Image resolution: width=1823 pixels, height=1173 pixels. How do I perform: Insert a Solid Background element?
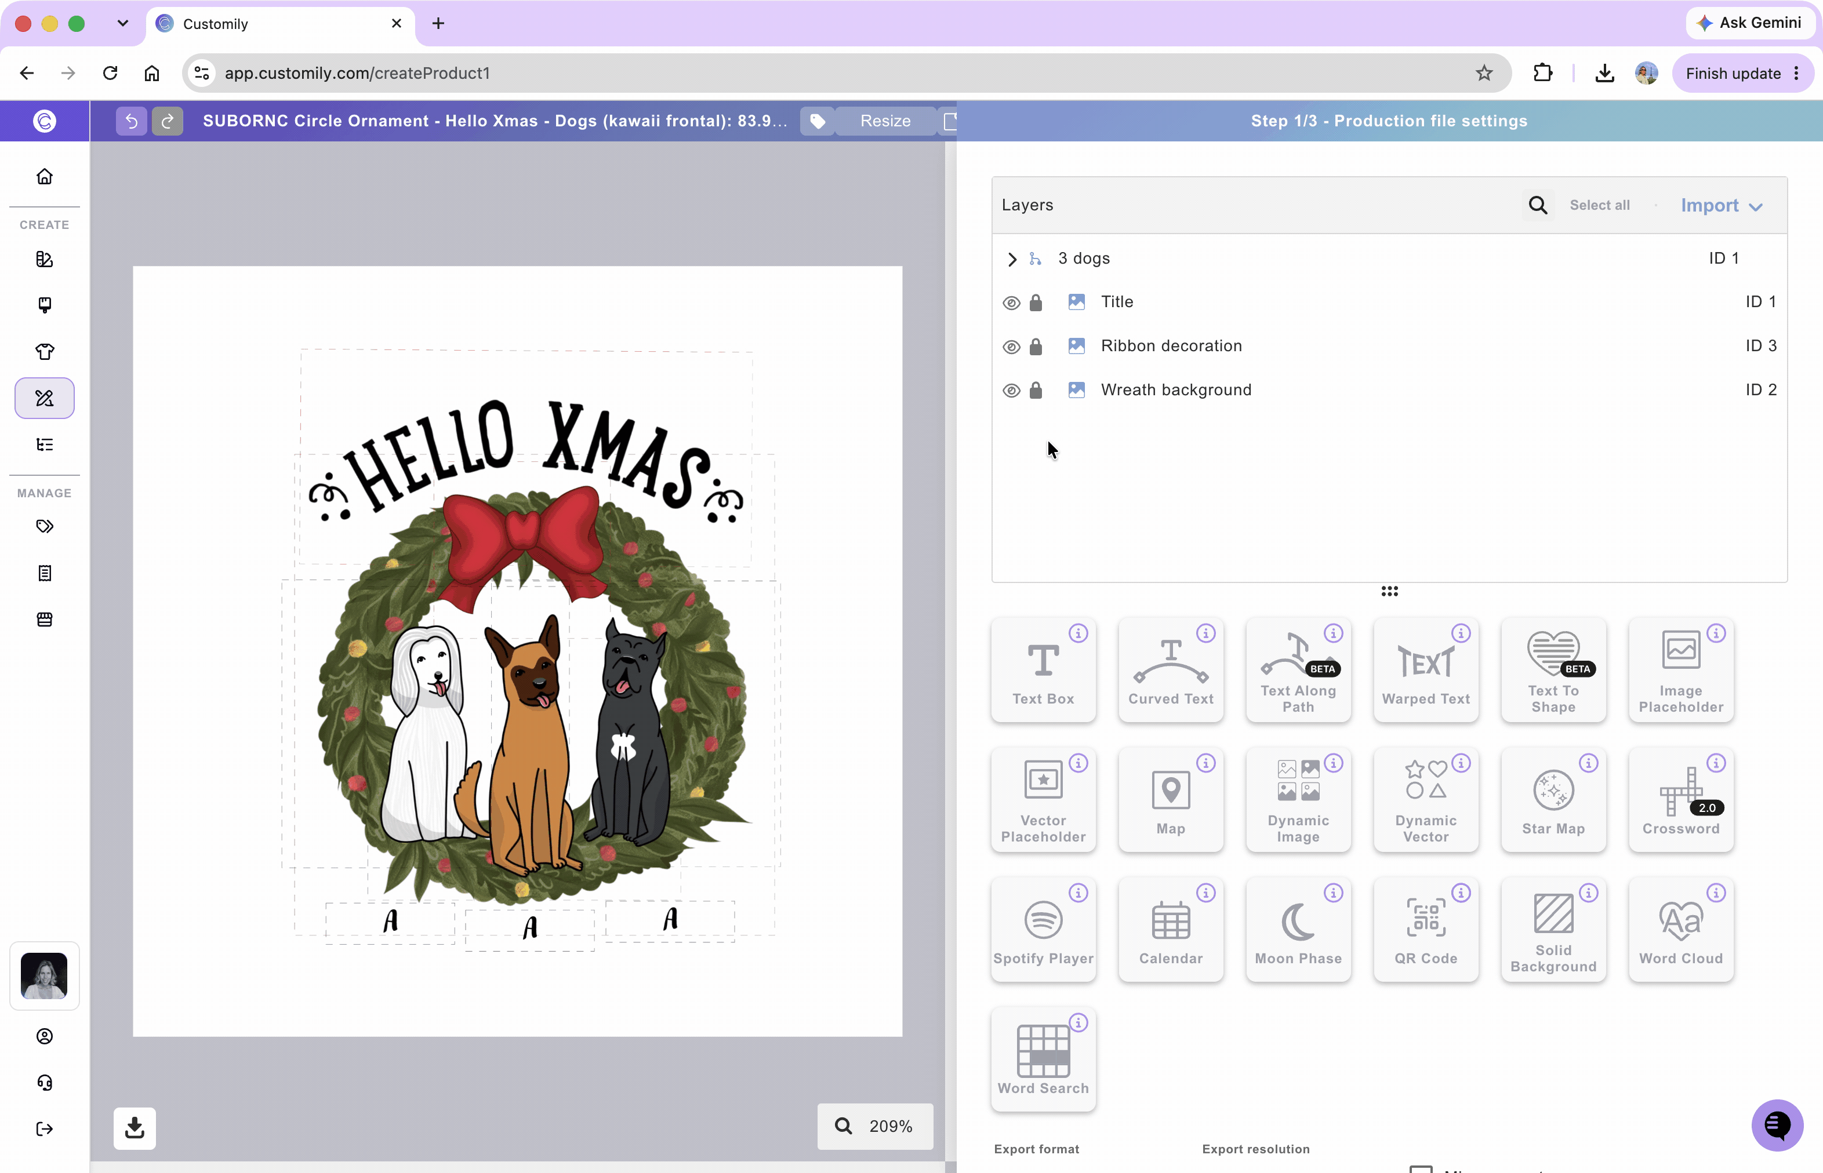(x=1553, y=929)
